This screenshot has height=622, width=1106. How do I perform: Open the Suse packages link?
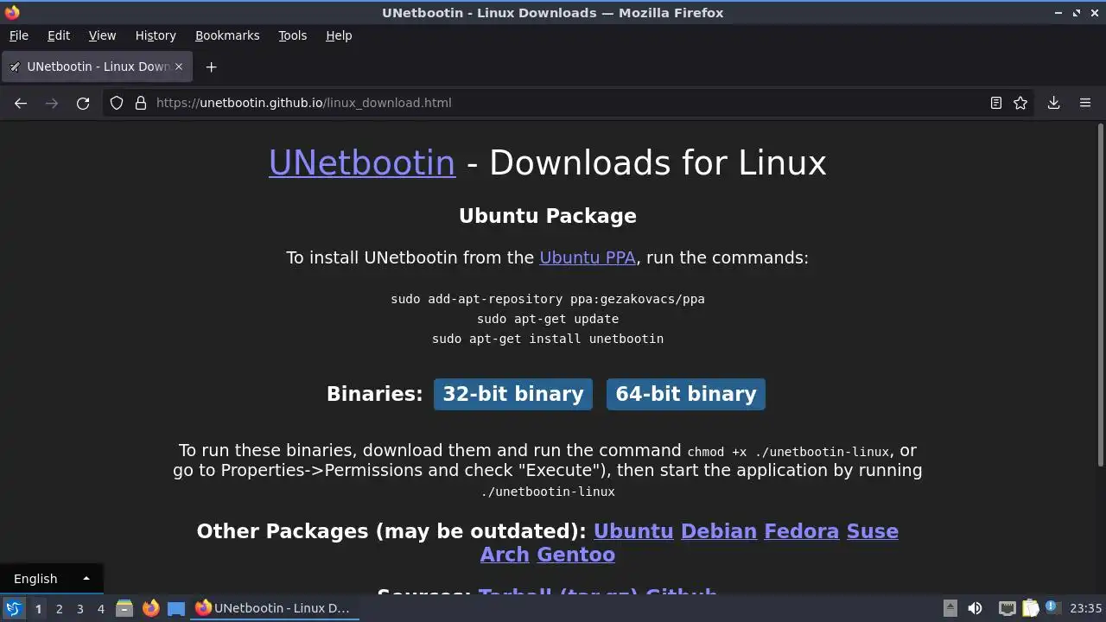click(873, 531)
